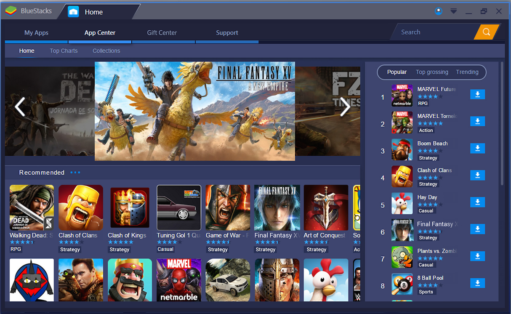Switch to the App Center tab
511x314 pixels.
tap(100, 32)
